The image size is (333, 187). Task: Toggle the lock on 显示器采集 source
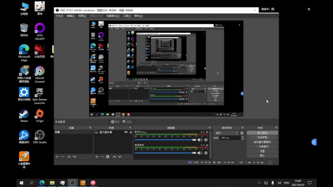click(131, 132)
